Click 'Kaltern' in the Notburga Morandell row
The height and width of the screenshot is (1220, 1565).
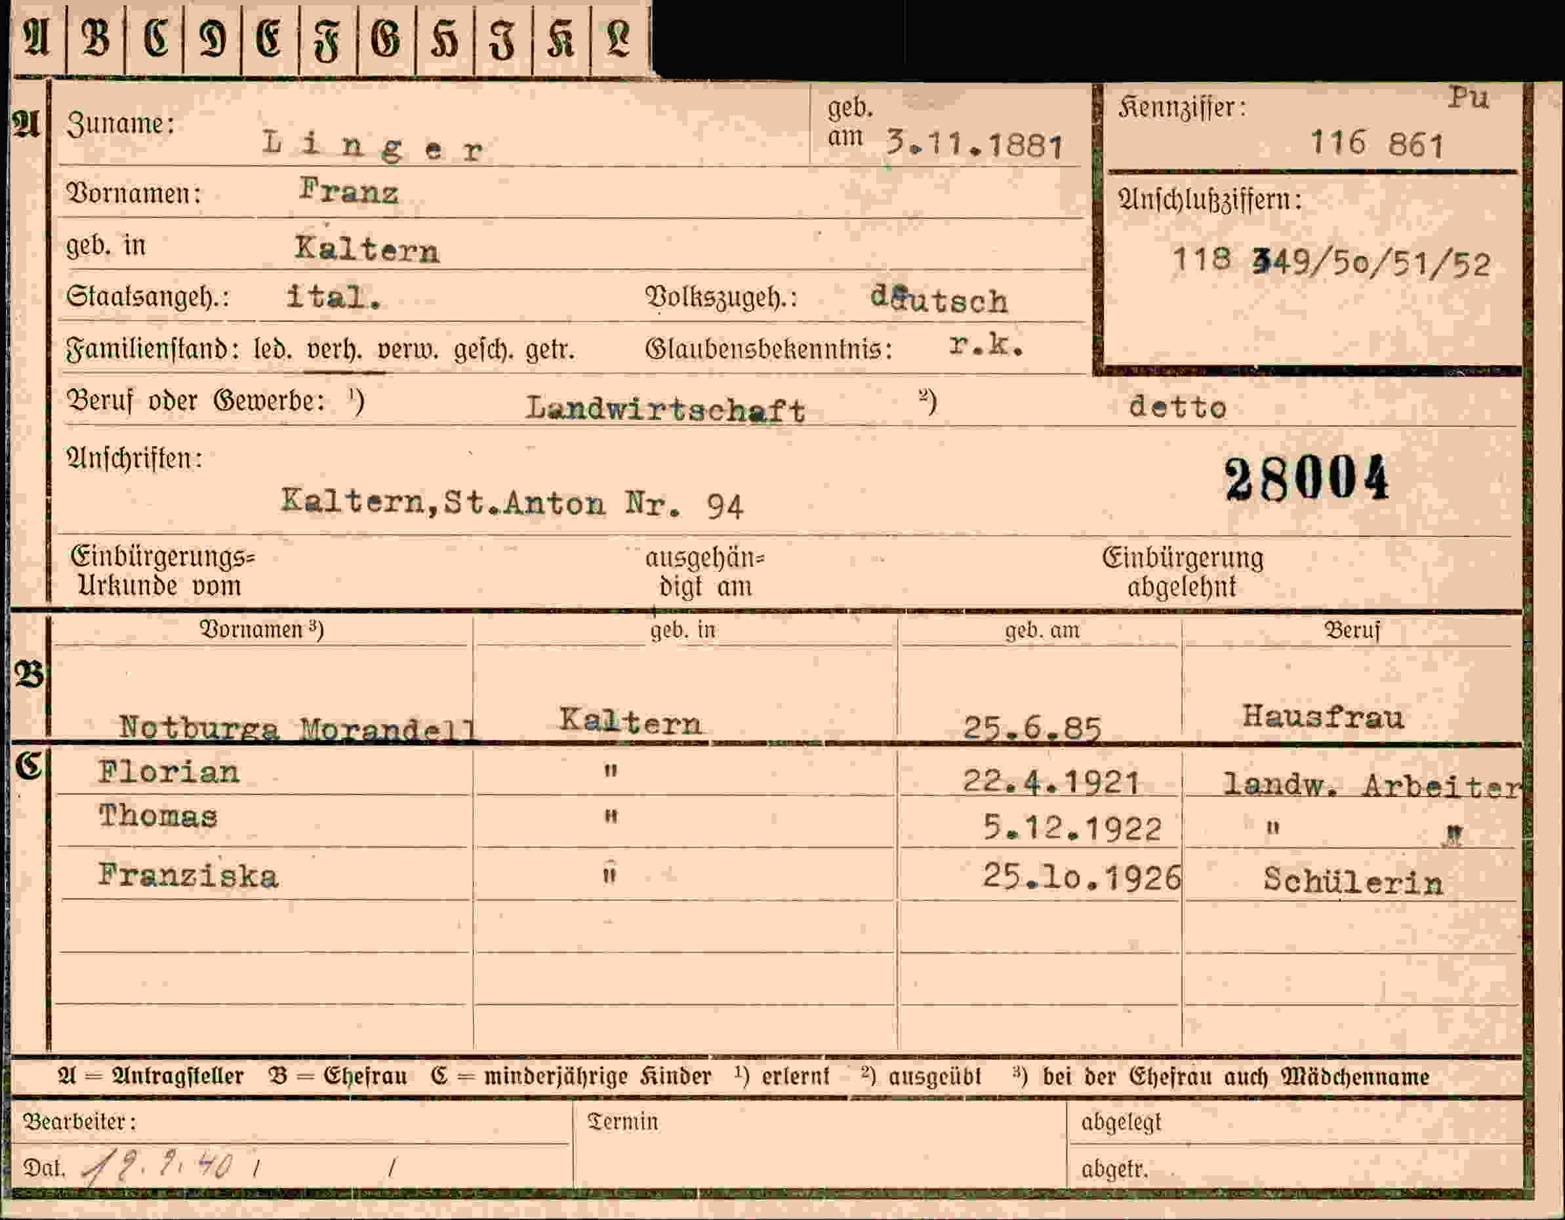coord(630,722)
